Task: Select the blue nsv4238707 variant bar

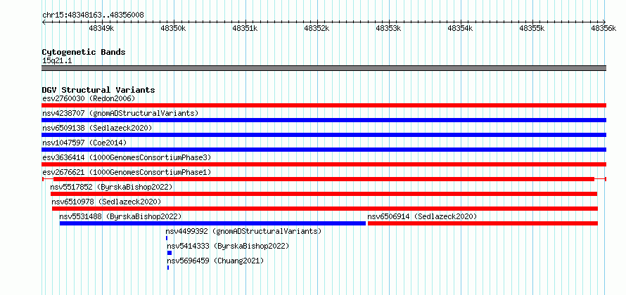Action: 324,120
